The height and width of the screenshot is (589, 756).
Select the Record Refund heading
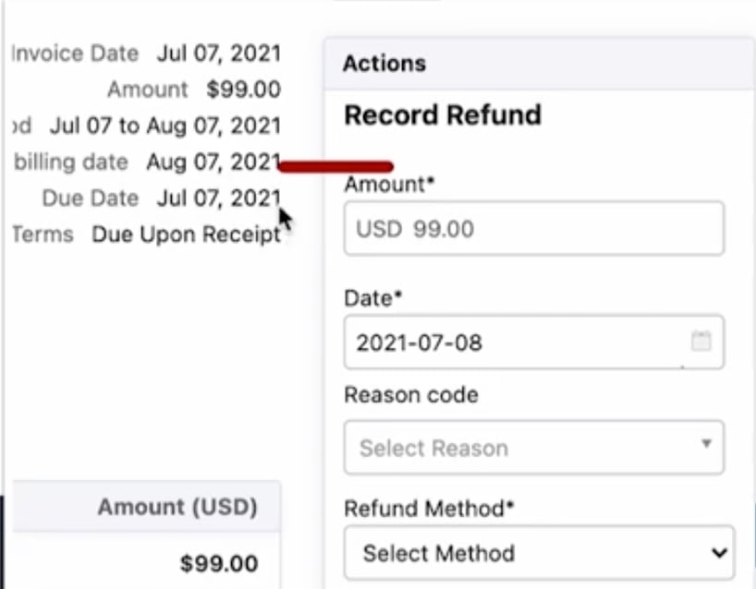pyautogui.click(x=442, y=115)
